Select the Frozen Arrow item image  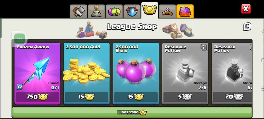click(37, 70)
